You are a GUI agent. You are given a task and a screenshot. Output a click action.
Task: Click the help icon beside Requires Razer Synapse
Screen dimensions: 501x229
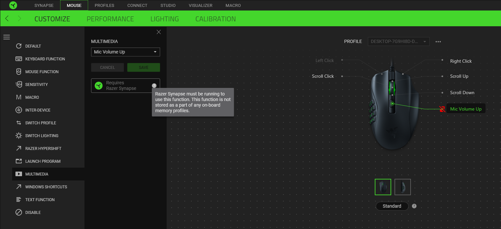154,86
